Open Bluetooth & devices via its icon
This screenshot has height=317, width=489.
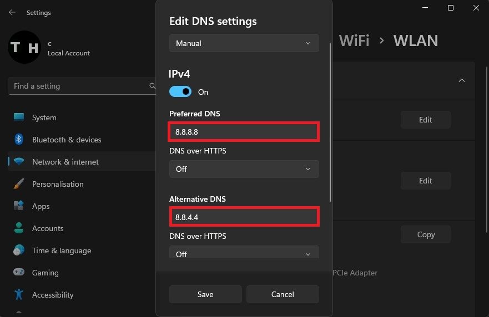click(x=19, y=140)
